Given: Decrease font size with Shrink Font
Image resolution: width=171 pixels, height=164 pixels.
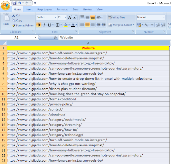Looking at the screenshot, I should click(75, 17).
